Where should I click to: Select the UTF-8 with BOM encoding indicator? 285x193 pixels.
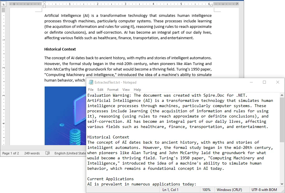[x=264, y=190]
